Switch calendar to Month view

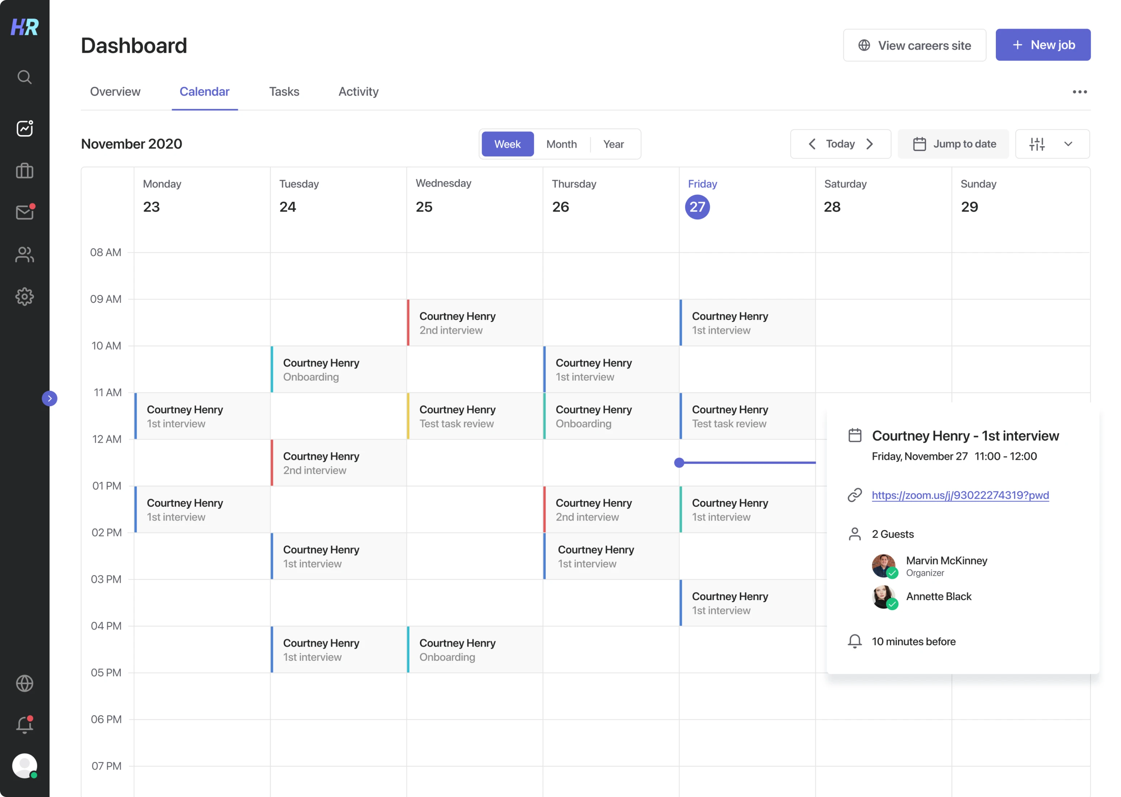tap(561, 144)
